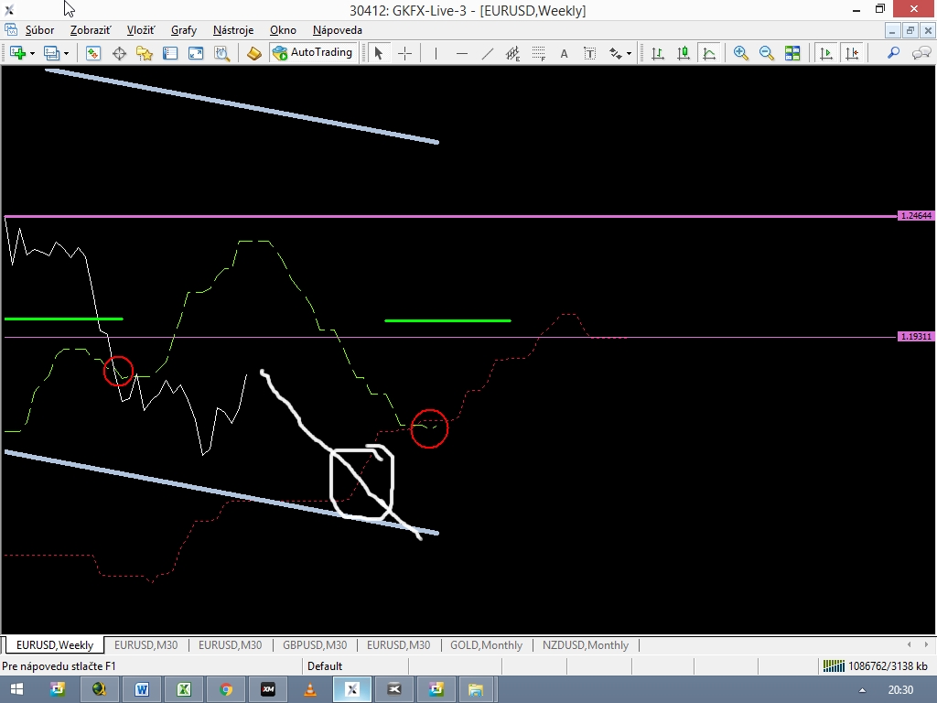Switch chart to candlestick mode

pyautogui.click(x=683, y=53)
